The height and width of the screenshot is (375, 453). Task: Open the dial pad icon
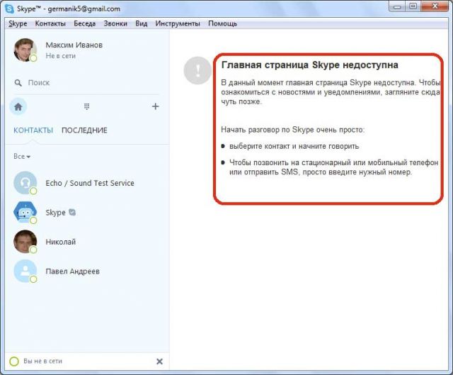pos(86,106)
